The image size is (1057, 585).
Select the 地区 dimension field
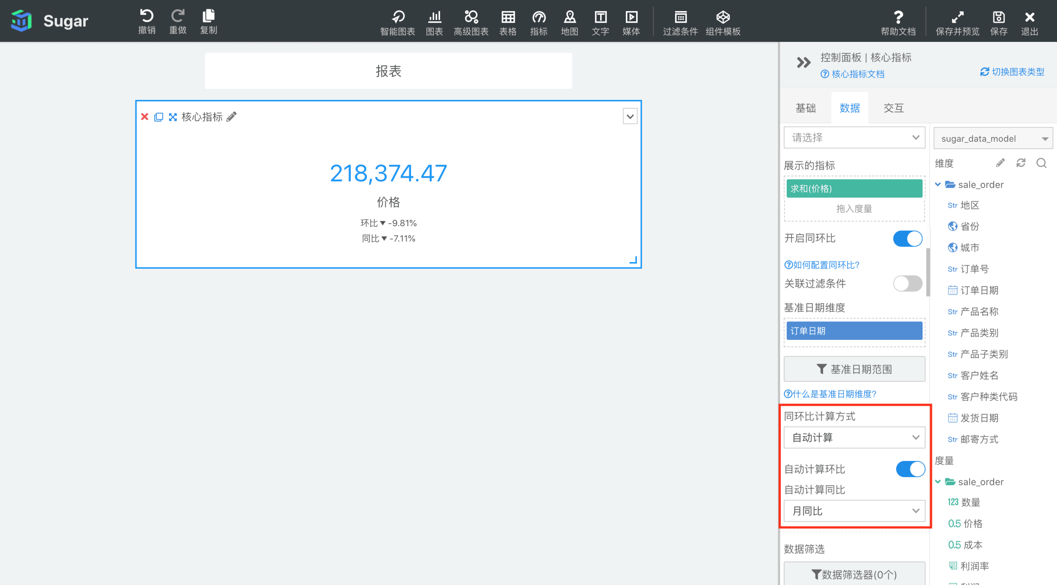[x=963, y=205]
